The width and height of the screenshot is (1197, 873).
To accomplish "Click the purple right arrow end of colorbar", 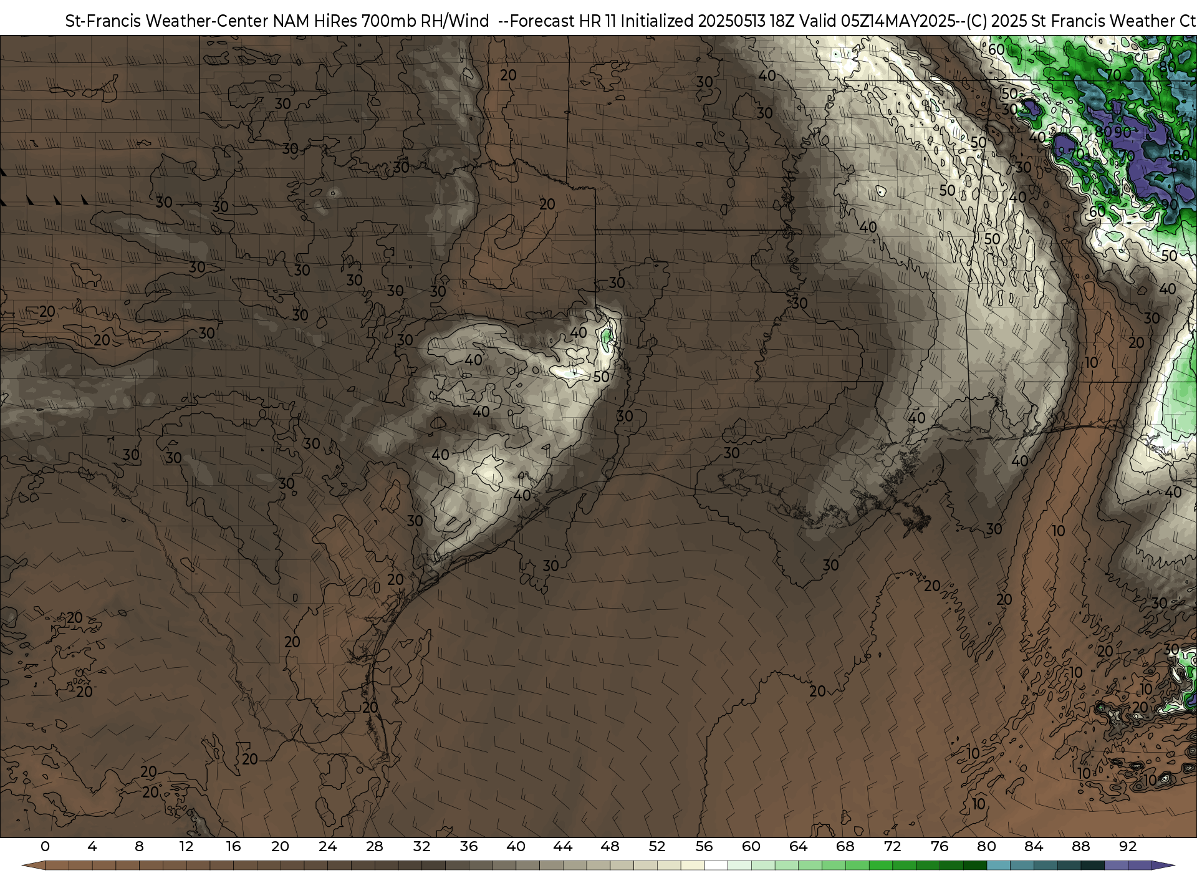I will click(1163, 866).
